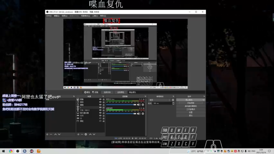Viewport: 274px width, 154px height.
Task: Mute the Desktop Audio (桌面音频) speaker icon
Action: click(139, 114)
